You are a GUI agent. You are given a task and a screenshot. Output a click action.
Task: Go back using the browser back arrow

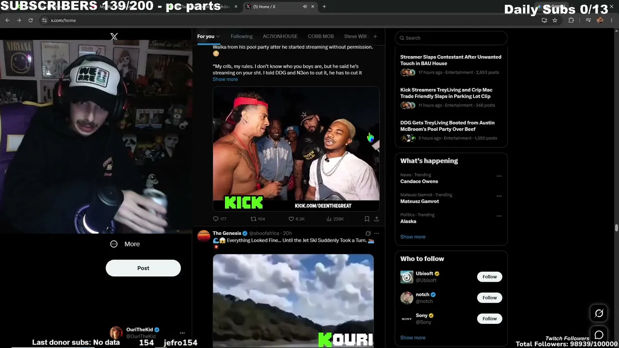[x=7, y=20]
